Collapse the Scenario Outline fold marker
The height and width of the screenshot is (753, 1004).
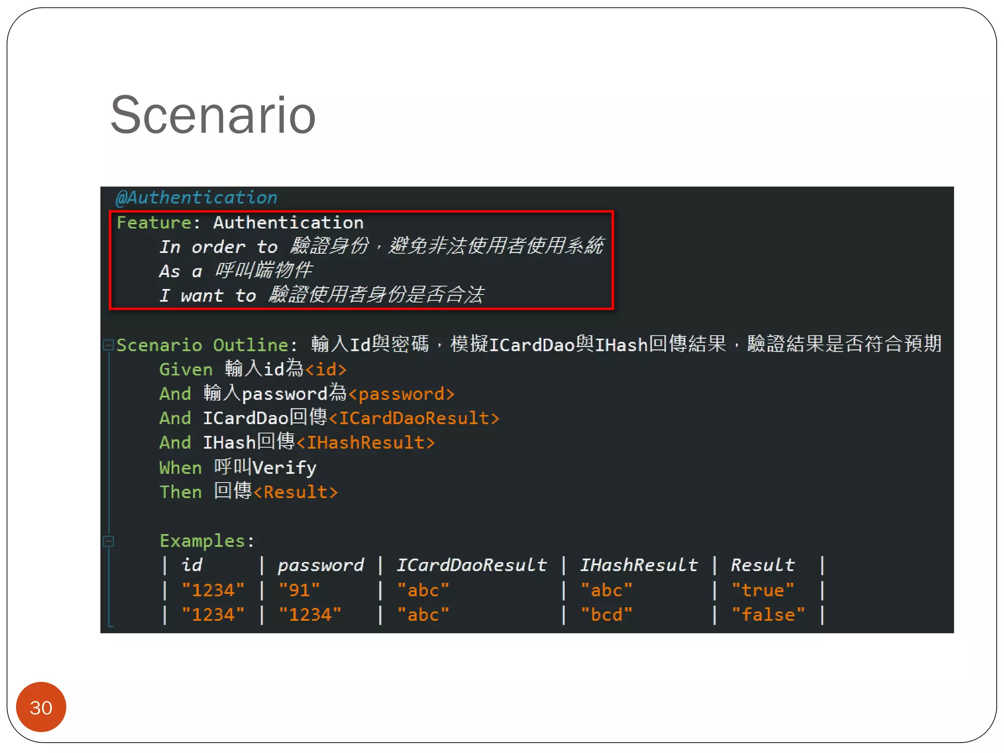108,345
